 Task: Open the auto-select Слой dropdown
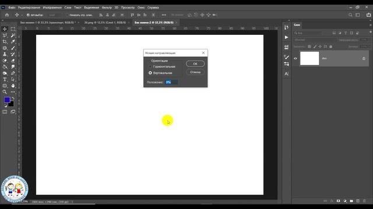[x=54, y=15]
